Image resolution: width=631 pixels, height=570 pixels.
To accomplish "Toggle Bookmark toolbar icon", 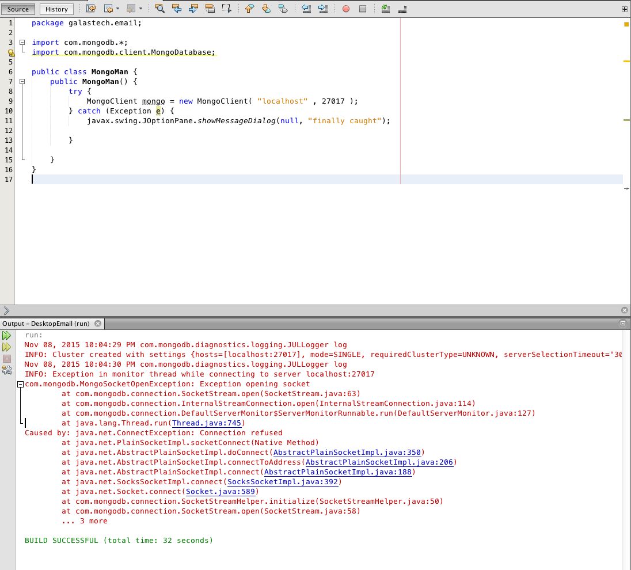I will pyautogui.click(x=283, y=9).
